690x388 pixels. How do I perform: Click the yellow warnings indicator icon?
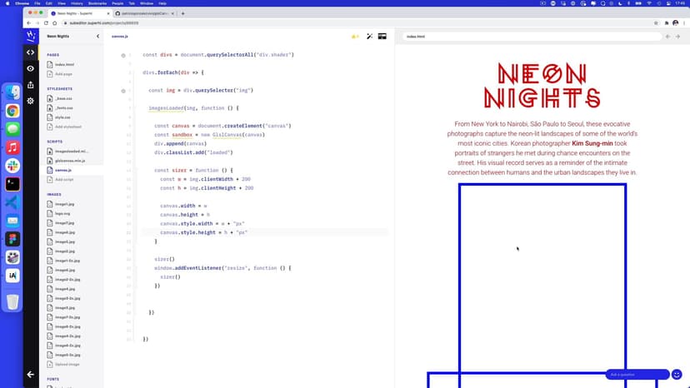tap(354, 37)
